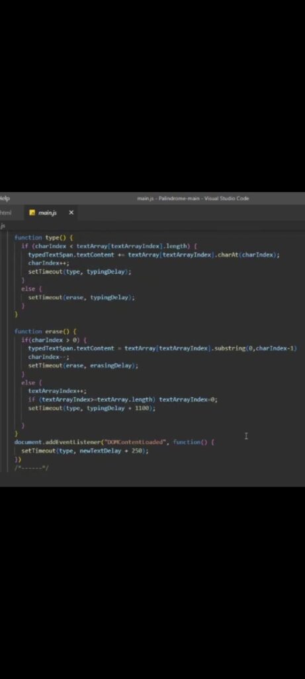Switch to the partially visible html tab

tap(5, 213)
